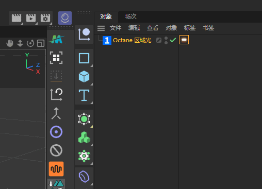
Task: Switch to the 对象 tab
Action: [106, 16]
